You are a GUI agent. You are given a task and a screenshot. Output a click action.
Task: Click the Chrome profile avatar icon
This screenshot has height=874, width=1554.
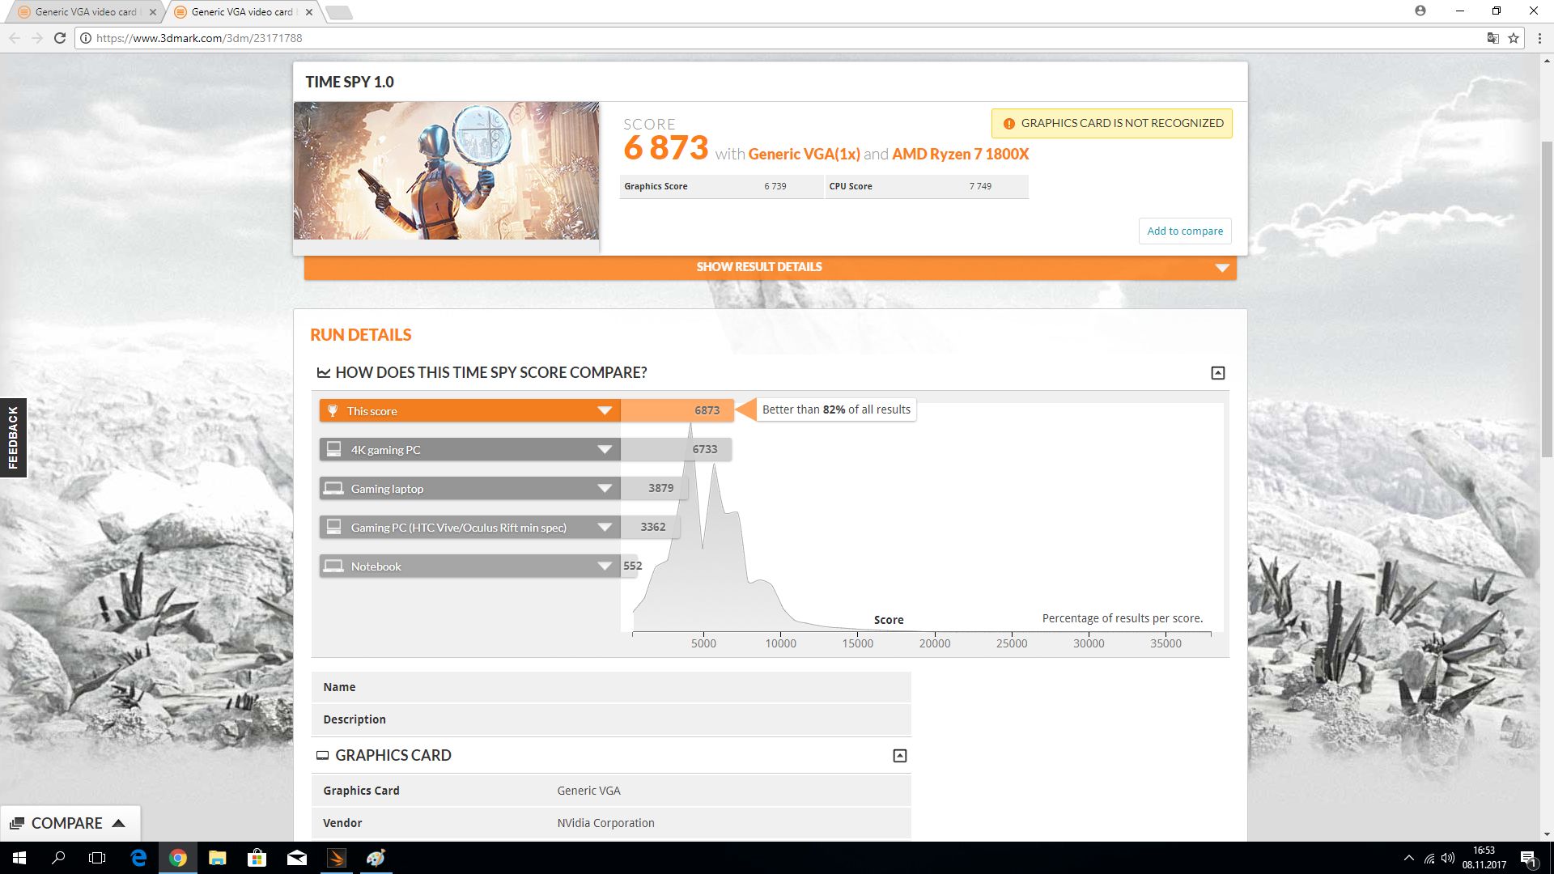pyautogui.click(x=1420, y=11)
